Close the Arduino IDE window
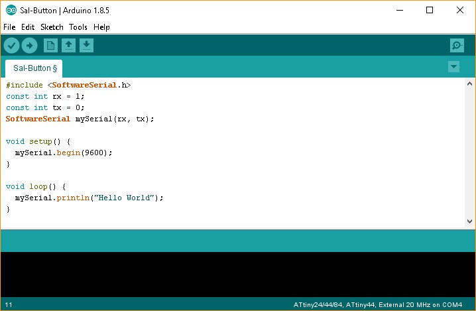The width and height of the screenshot is (476, 311). point(460,11)
